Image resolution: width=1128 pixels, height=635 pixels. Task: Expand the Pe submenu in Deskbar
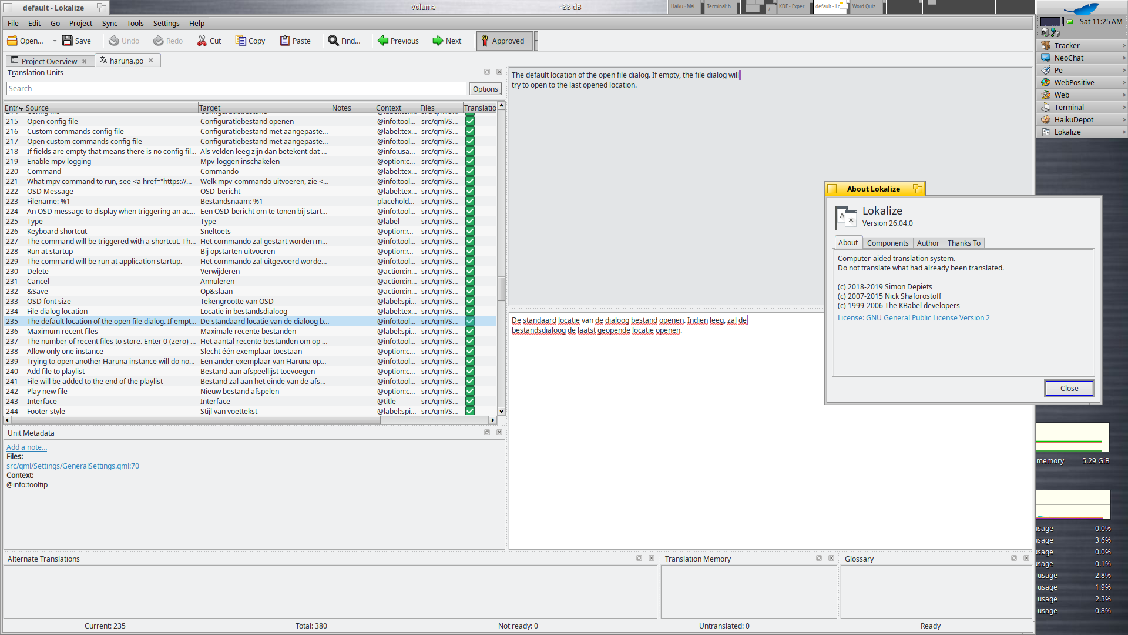click(x=1124, y=71)
